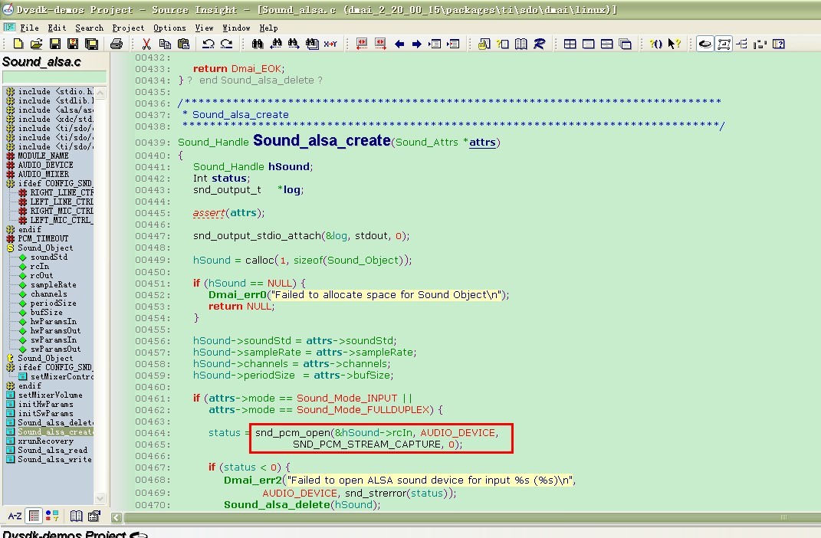Click the toolbar help window icon
821x538 pixels.
tap(779, 44)
